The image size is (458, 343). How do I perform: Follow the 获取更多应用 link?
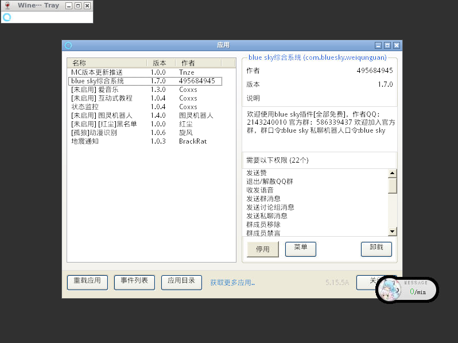coord(232,283)
